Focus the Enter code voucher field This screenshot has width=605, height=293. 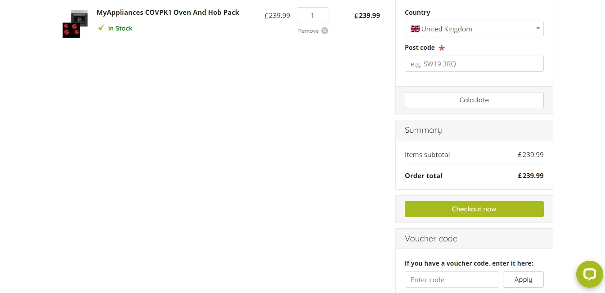[x=452, y=280]
